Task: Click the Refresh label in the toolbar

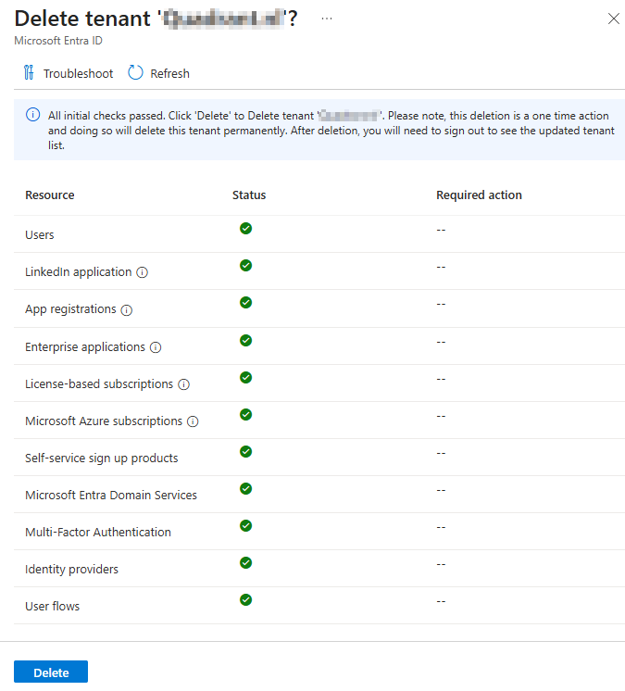Action: point(170,73)
